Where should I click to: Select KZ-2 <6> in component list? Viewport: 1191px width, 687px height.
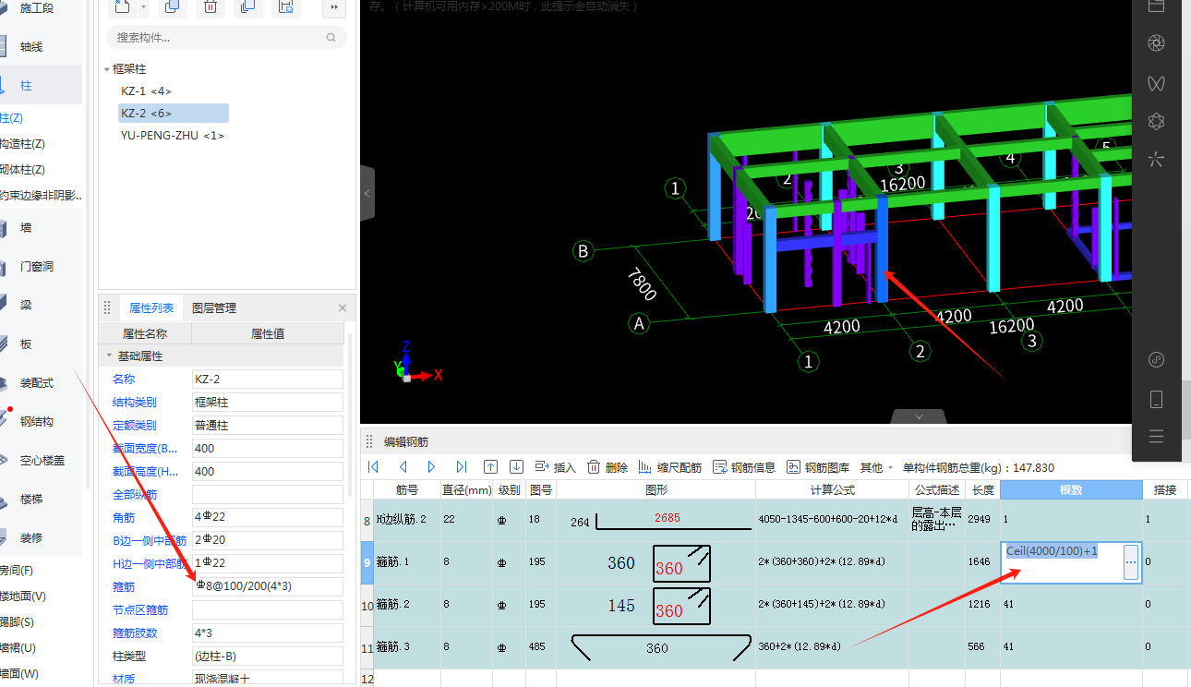174,113
